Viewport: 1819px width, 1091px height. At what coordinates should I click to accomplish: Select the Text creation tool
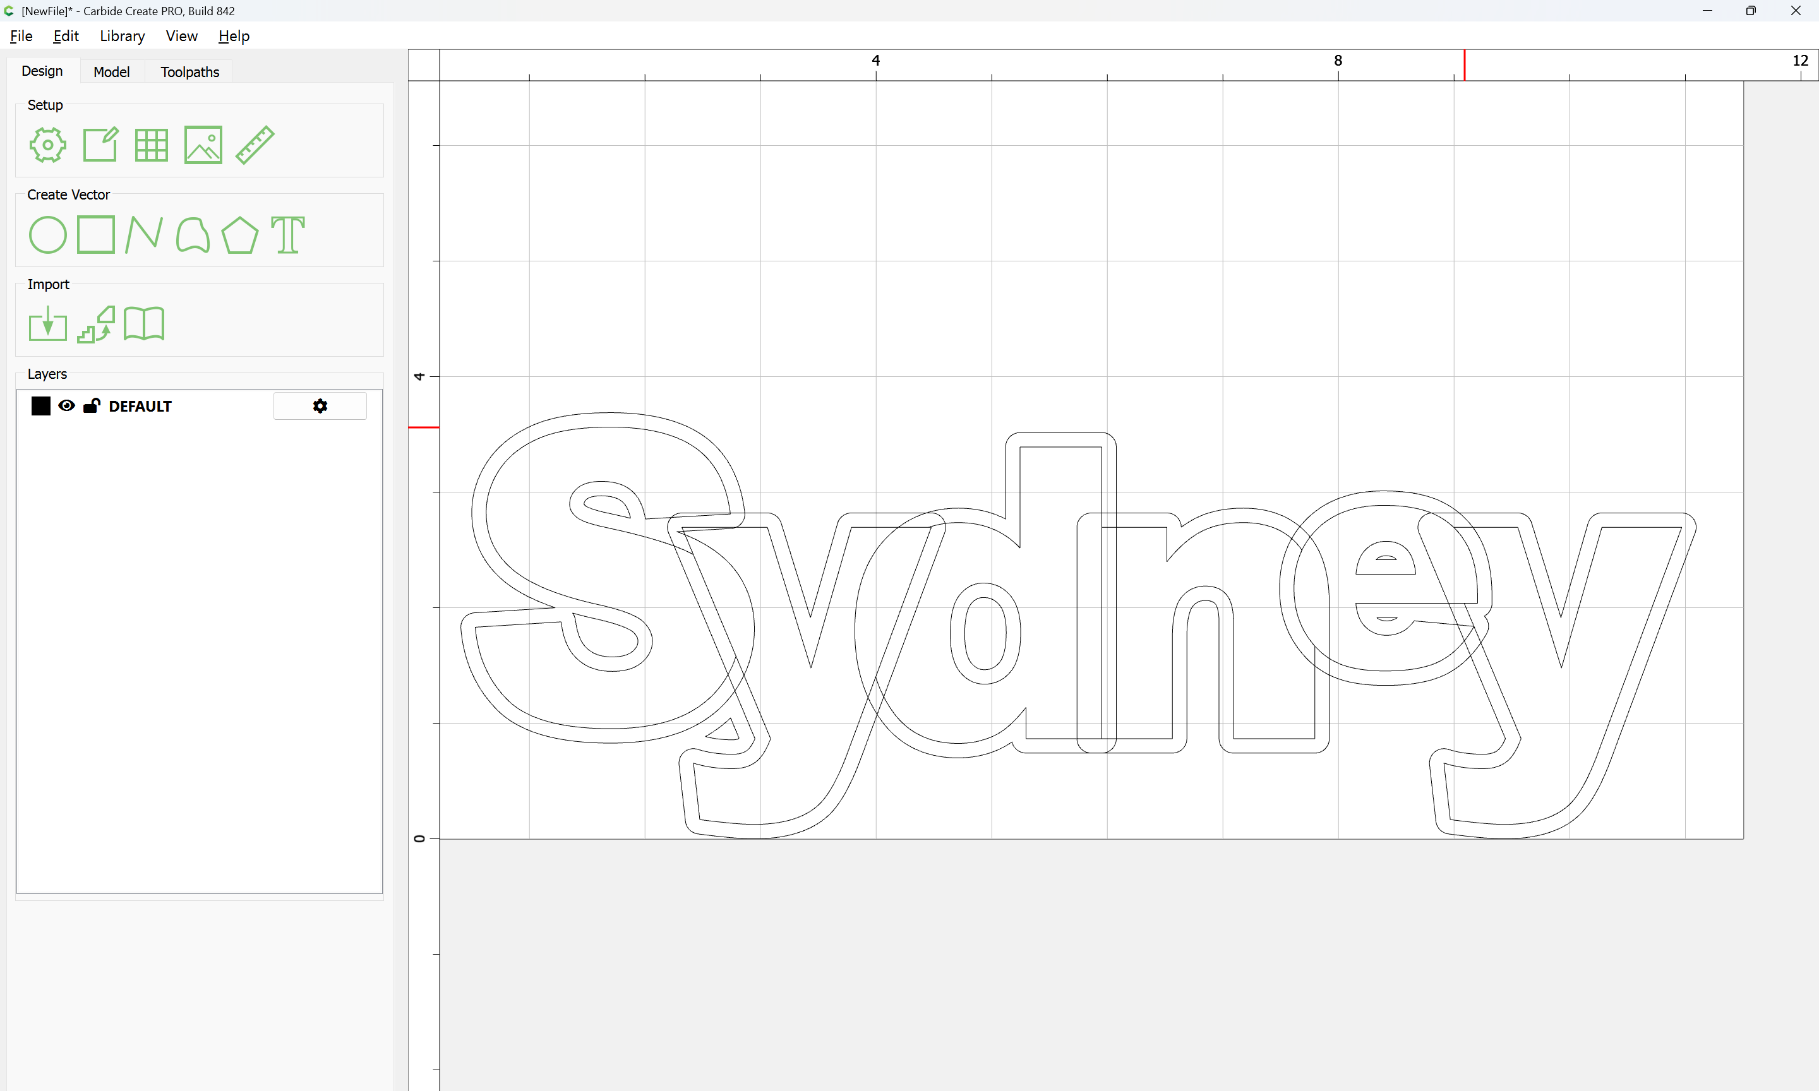(287, 235)
